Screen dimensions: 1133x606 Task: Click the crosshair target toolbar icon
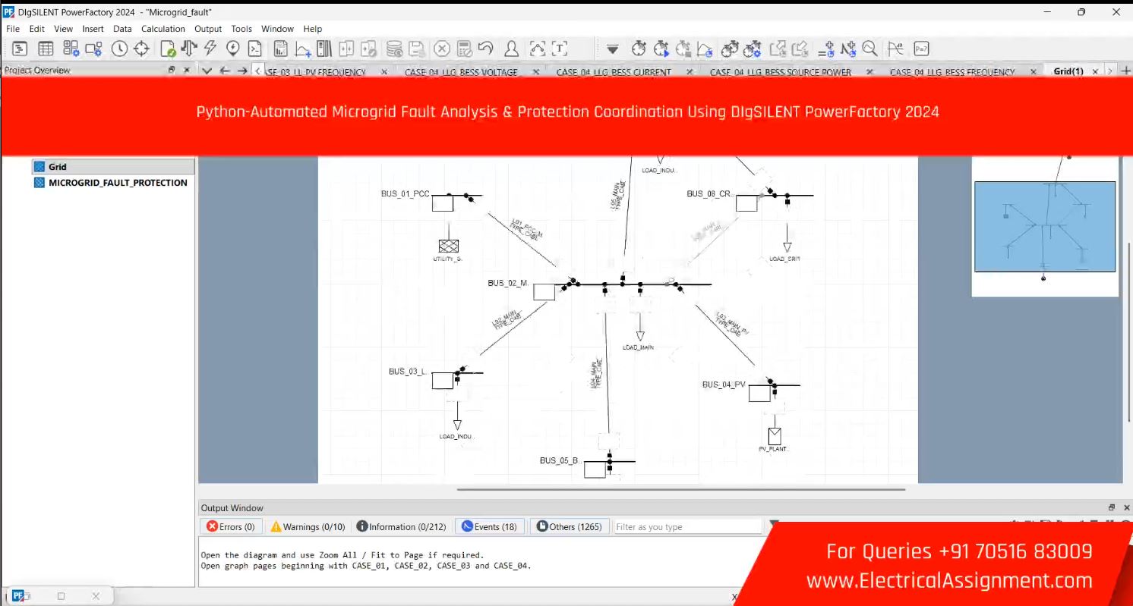pos(141,49)
